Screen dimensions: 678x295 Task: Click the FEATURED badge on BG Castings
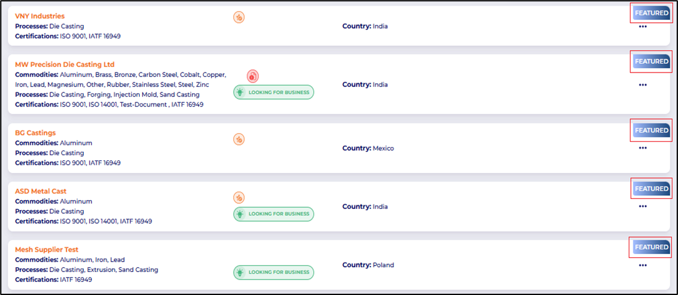[651, 130]
